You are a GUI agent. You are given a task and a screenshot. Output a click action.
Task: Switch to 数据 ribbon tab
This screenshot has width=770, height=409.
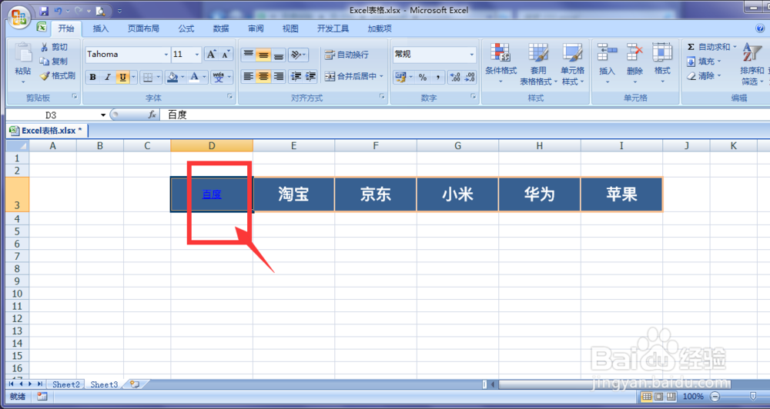[221, 28]
